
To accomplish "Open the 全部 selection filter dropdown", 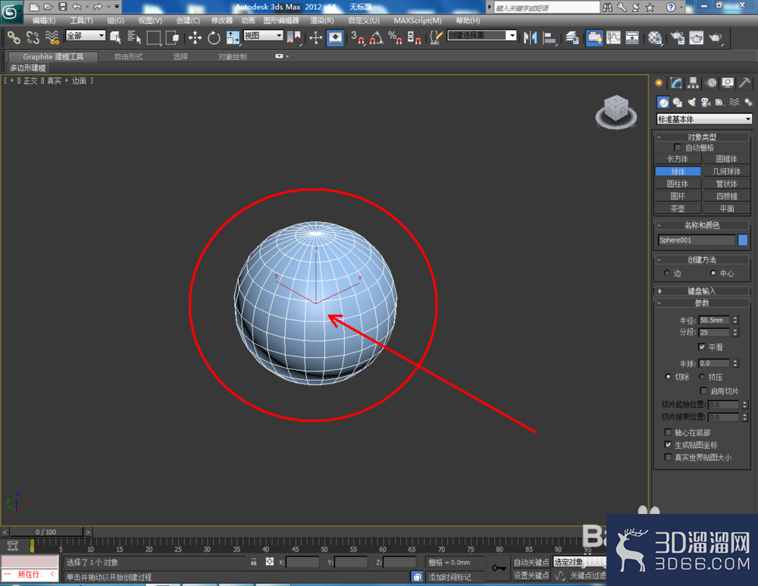I will click(86, 36).
